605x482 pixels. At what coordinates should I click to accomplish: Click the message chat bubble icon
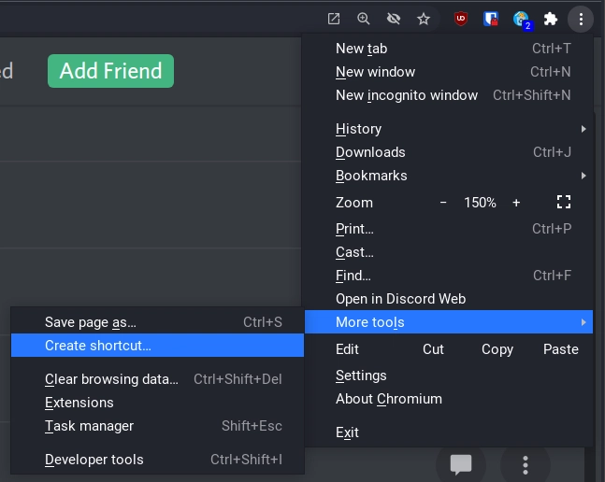(460, 463)
